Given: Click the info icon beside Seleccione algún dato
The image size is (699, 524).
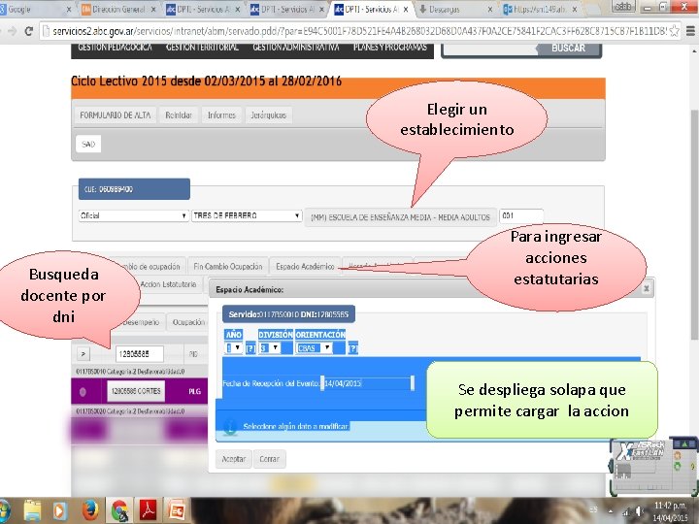Looking at the screenshot, I should click(x=229, y=427).
